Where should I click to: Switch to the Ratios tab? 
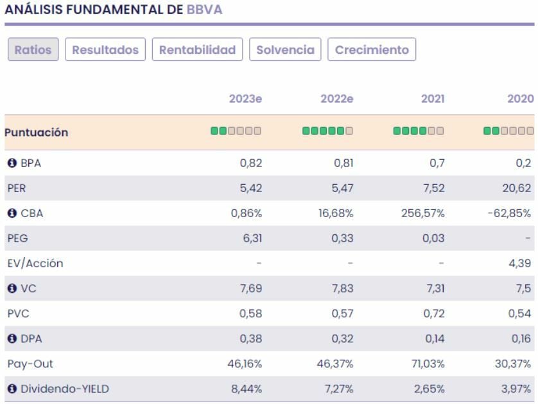pos(33,49)
